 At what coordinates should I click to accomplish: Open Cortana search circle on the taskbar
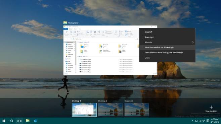pos(11,121)
